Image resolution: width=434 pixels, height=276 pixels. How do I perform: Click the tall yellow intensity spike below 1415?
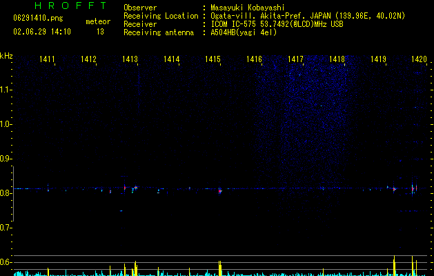pyautogui.click(x=220, y=268)
